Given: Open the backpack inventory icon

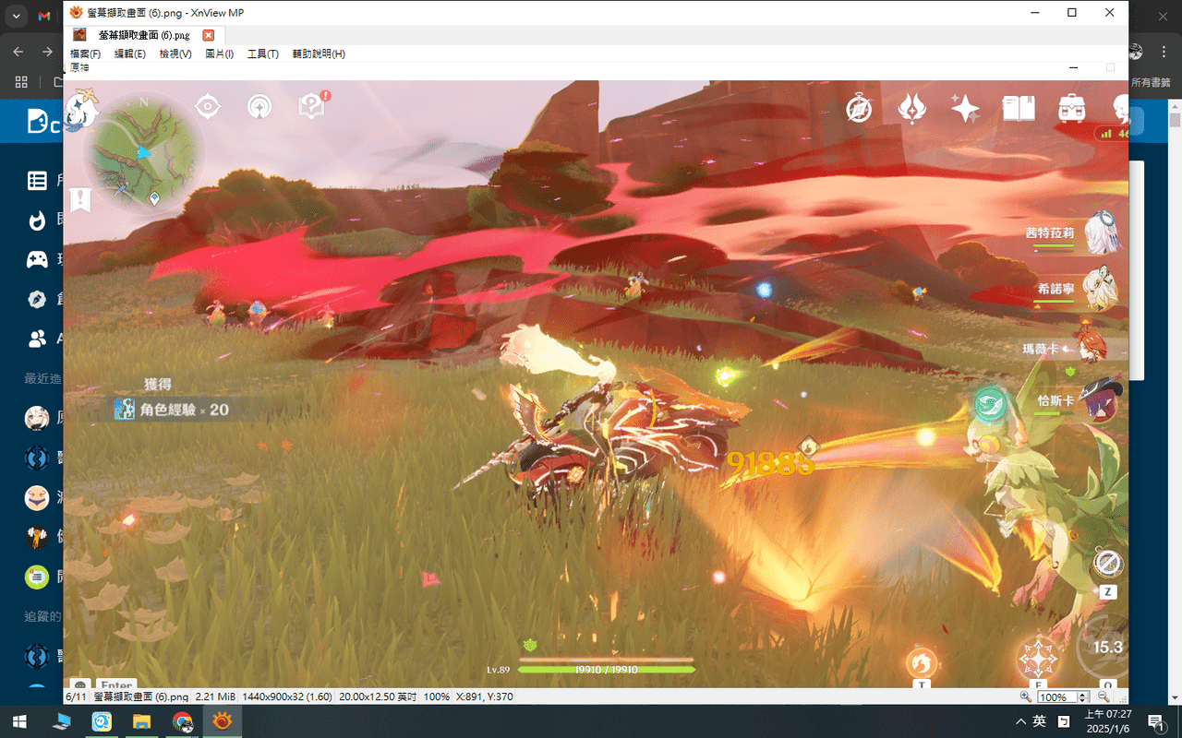Looking at the screenshot, I should tap(1071, 109).
